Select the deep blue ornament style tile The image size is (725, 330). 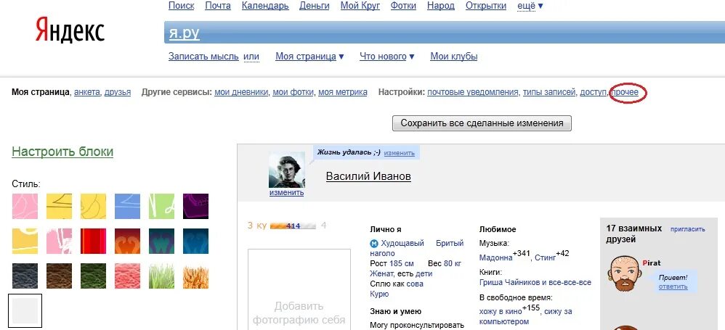click(195, 241)
